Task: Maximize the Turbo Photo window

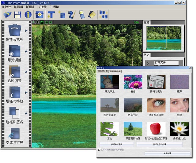Action: point(180,3)
